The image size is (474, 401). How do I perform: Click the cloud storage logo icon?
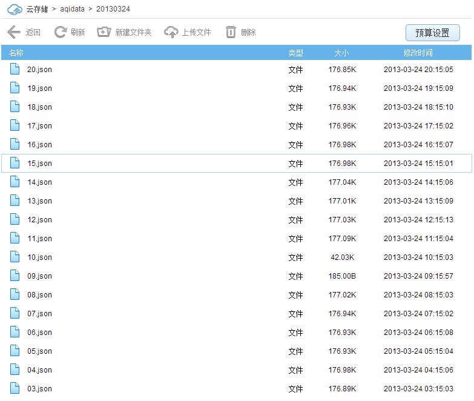point(15,9)
